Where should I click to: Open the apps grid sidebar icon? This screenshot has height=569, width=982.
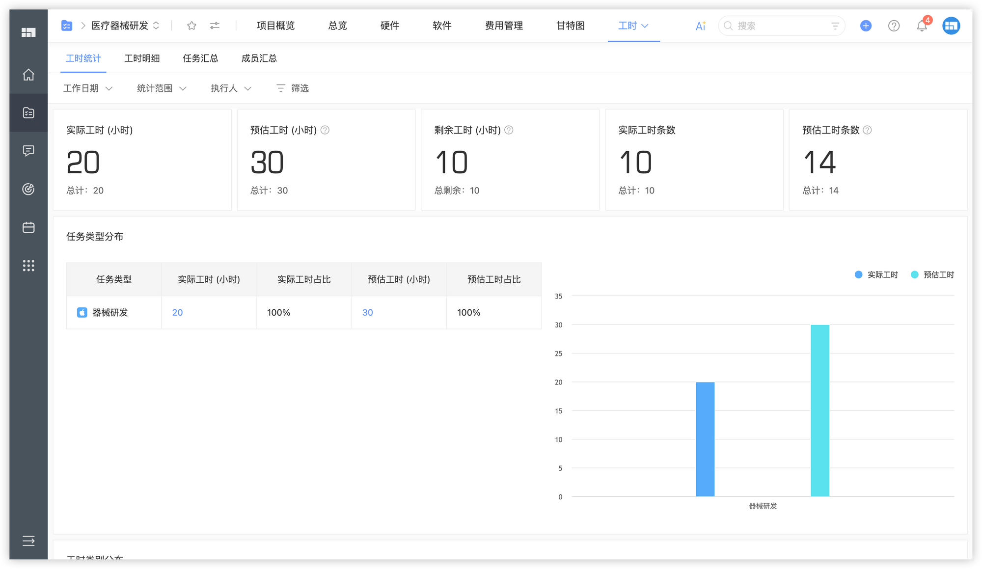pyautogui.click(x=28, y=266)
